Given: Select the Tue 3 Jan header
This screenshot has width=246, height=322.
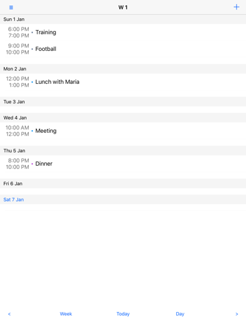Looking at the screenshot, I should [x=123, y=102].
